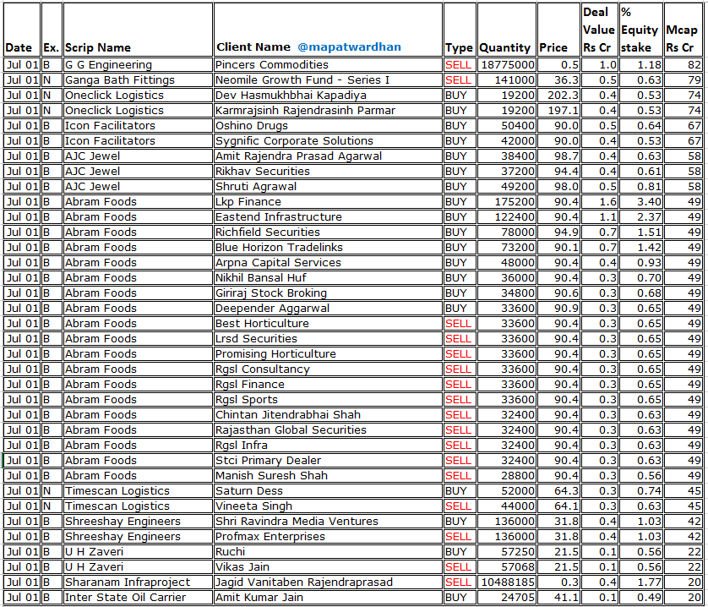Select Vineeta Singh cell
This screenshot has width=708, height=607.
[329, 506]
